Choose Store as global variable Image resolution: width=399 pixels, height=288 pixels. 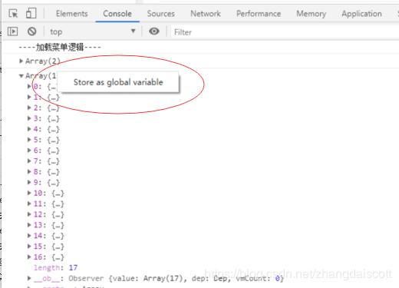click(x=118, y=82)
